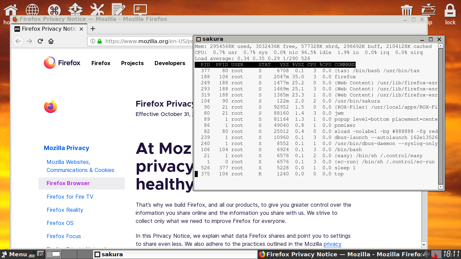Image resolution: width=461 pixels, height=259 pixels.
Task: Click the Mozilla Privacy sidebar heading
Action: pyautogui.click(x=66, y=148)
